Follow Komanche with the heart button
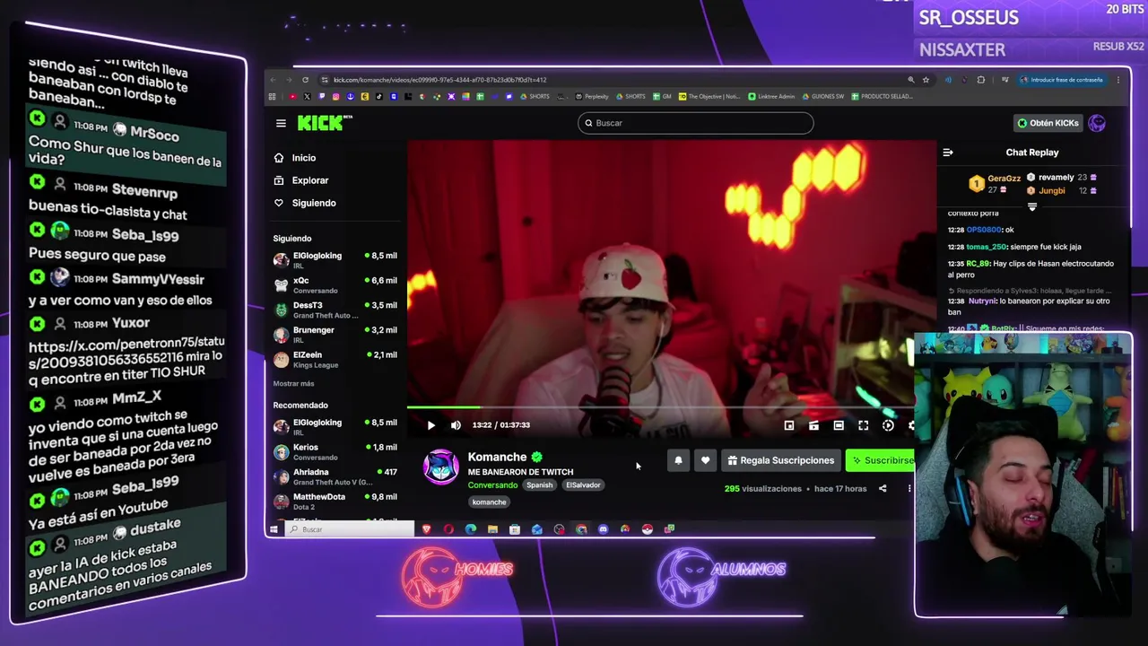Image resolution: width=1148 pixels, height=646 pixels. (705, 460)
